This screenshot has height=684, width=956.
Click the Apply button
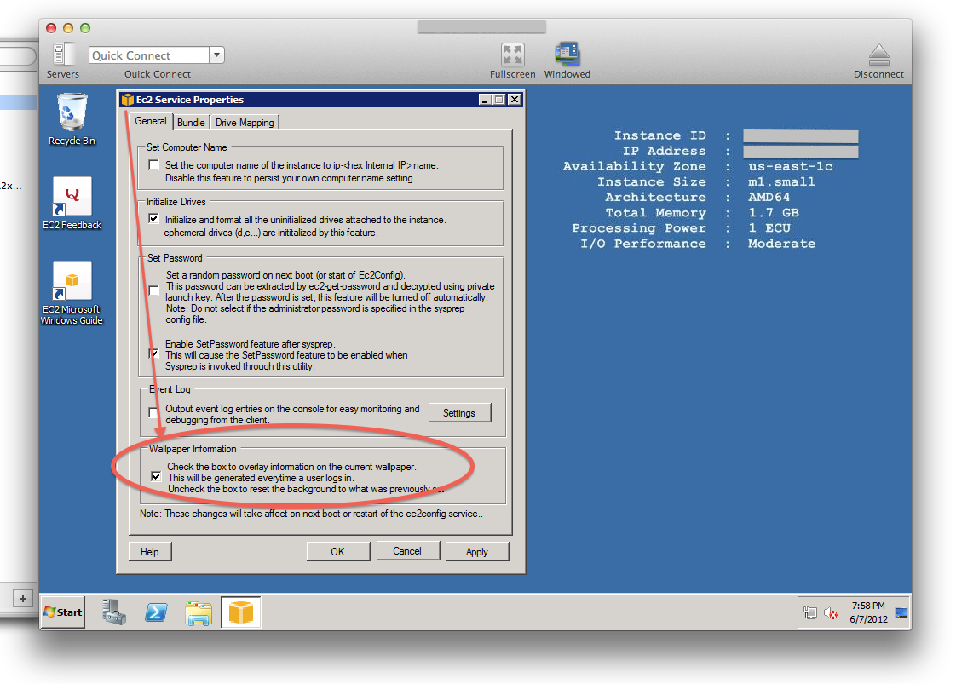[x=477, y=552]
